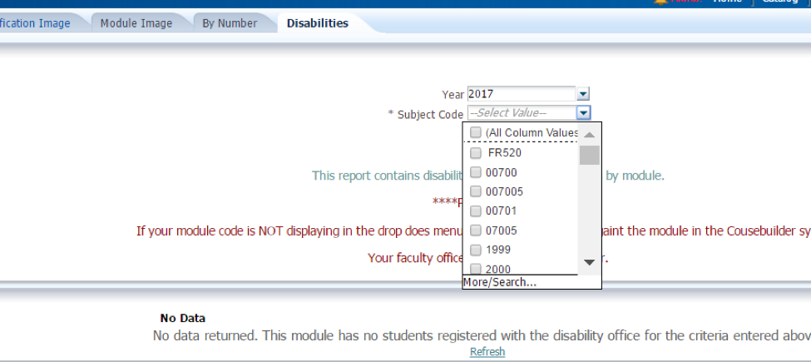Tick the 2000 checkbox
Viewport: 811px width, 362px height.
coord(475,269)
